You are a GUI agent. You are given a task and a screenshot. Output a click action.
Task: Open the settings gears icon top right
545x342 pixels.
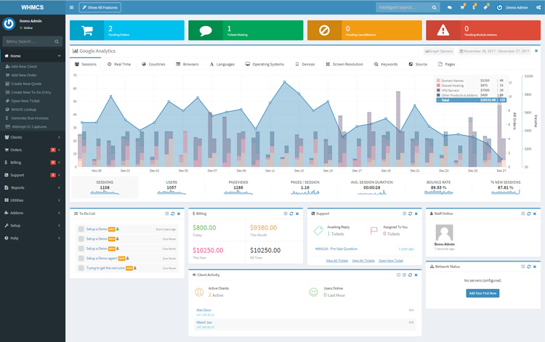[538, 7]
